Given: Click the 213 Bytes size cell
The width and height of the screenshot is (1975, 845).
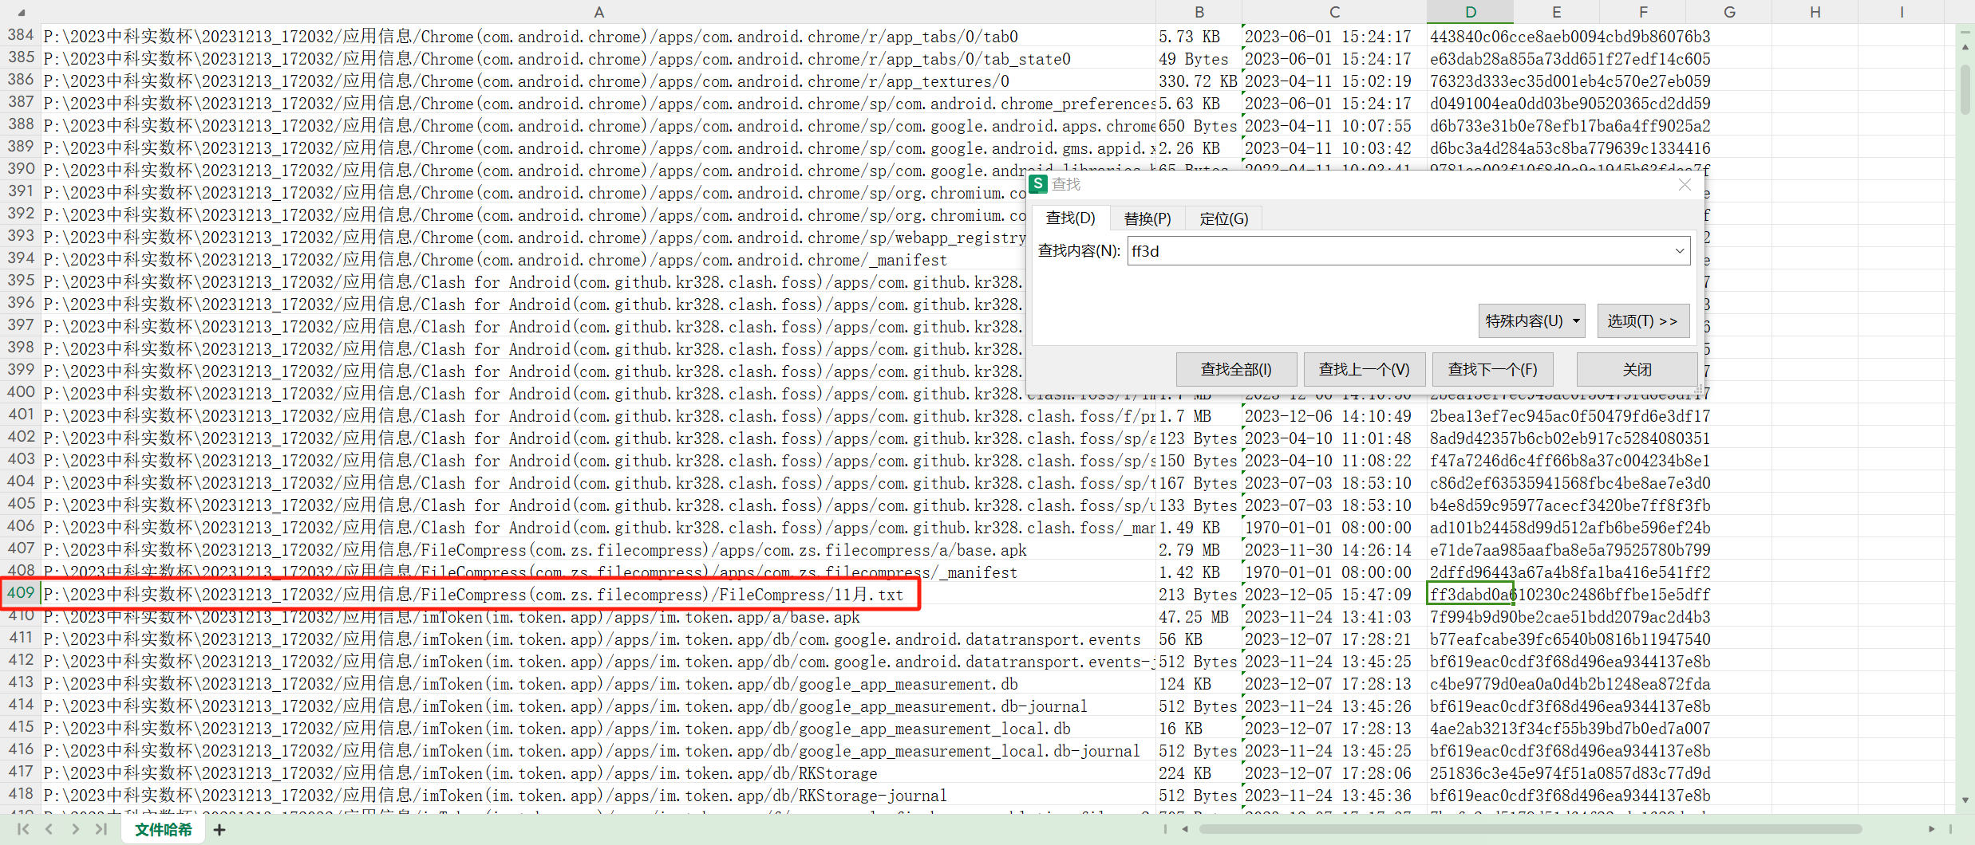Looking at the screenshot, I should click(1199, 595).
